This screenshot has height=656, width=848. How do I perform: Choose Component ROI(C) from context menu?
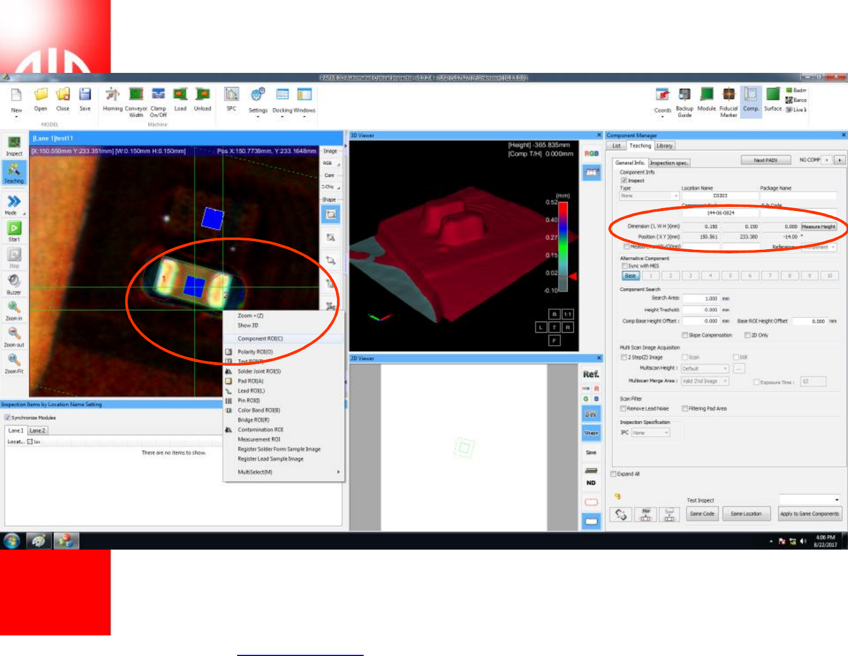[x=284, y=339]
